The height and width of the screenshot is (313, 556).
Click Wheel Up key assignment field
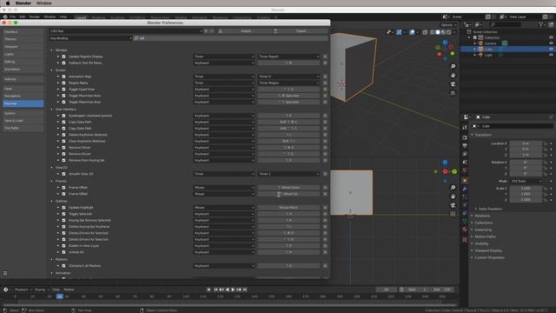tap(288, 194)
